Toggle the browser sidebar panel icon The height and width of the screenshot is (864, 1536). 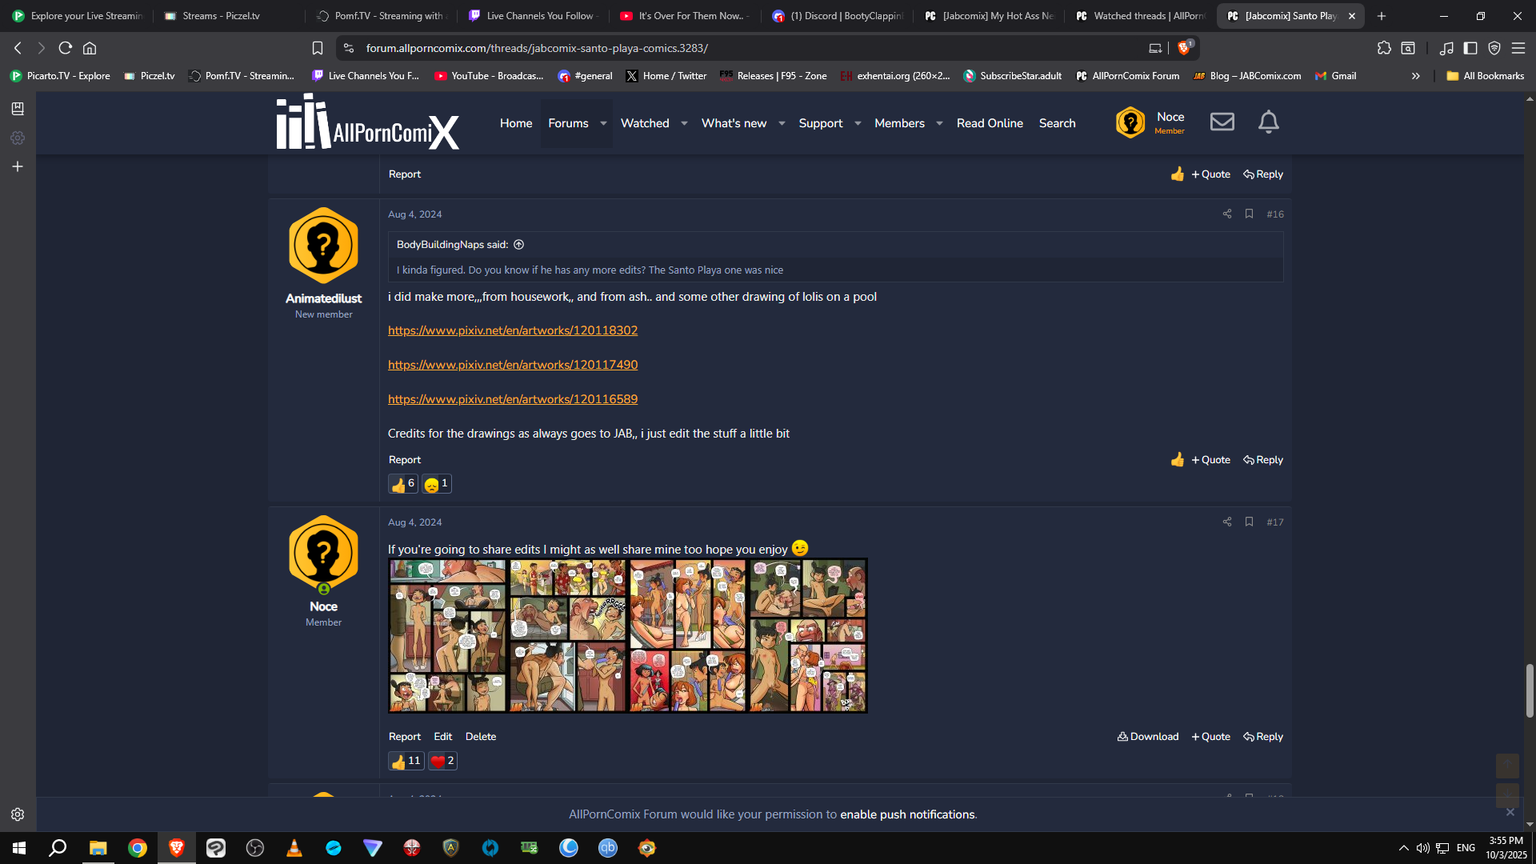(1470, 48)
